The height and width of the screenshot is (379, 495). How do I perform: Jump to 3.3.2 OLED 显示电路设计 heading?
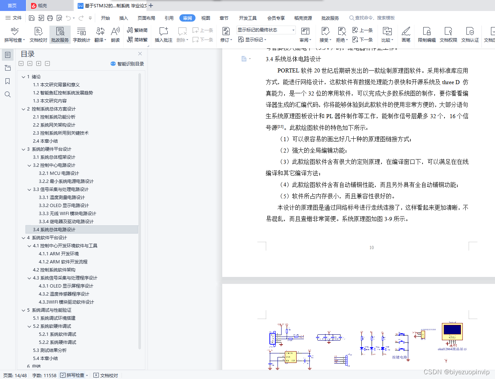click(x=64, y=206)
